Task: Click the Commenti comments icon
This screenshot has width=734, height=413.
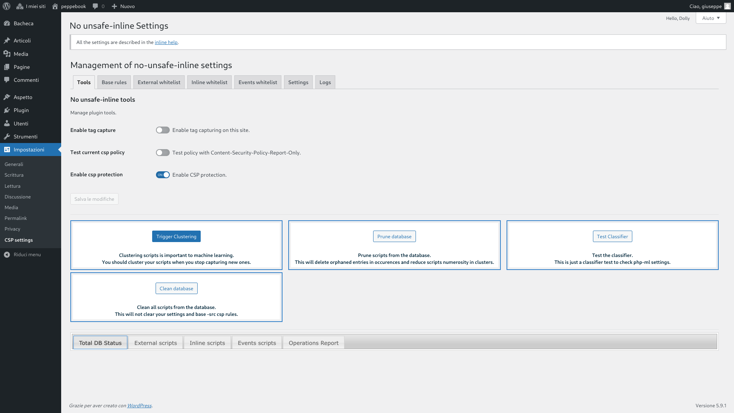Action: [7, 80]
